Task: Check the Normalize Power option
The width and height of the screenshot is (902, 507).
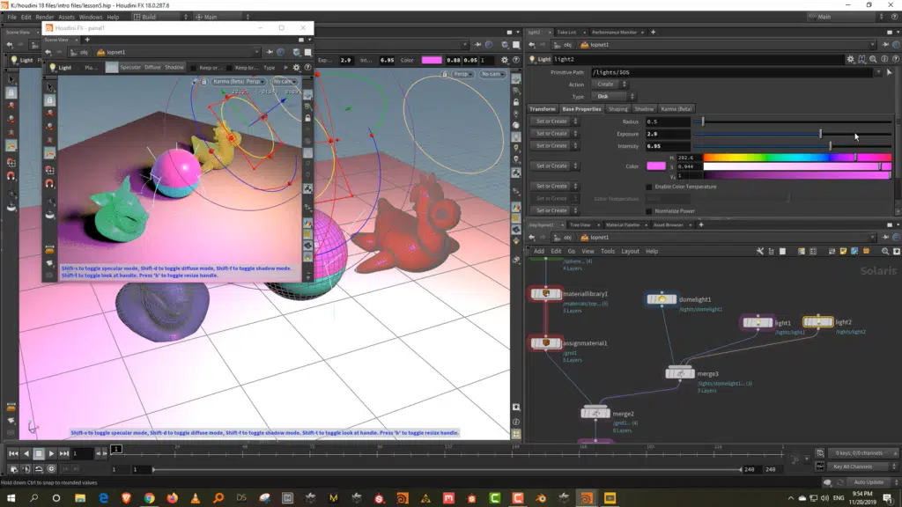Action: 648,210
